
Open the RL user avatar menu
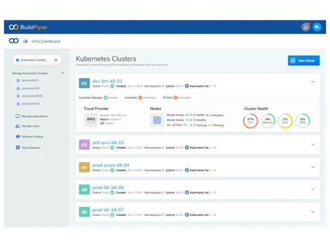(317, 27)
